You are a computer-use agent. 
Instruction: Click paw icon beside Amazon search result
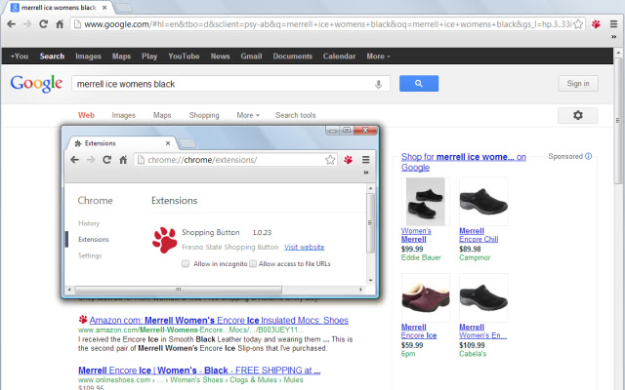[x=83, y=320]
